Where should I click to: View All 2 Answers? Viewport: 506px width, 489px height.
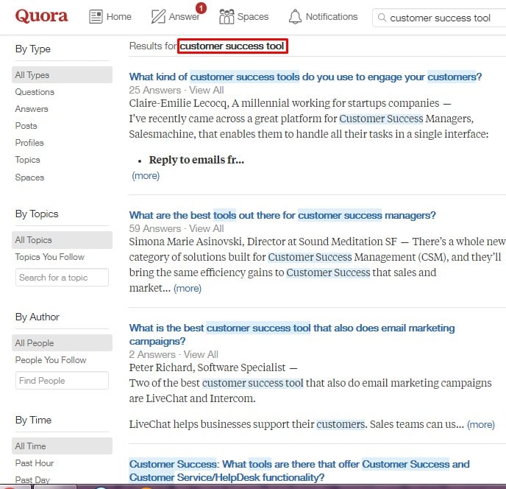click(x=201, y=354)
